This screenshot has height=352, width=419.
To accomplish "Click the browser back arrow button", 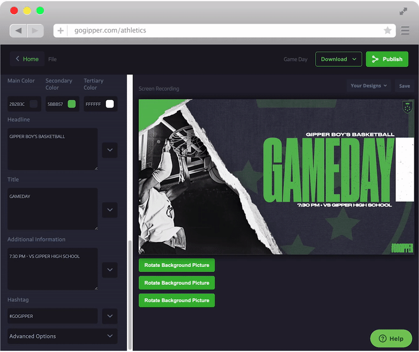I will [x=18, y=31].
